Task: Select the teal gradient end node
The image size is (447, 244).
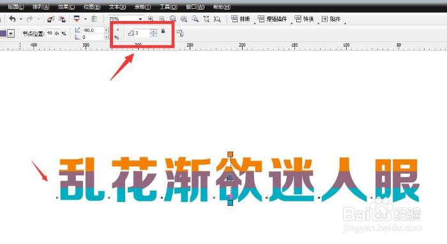Action: click(231, 203)
